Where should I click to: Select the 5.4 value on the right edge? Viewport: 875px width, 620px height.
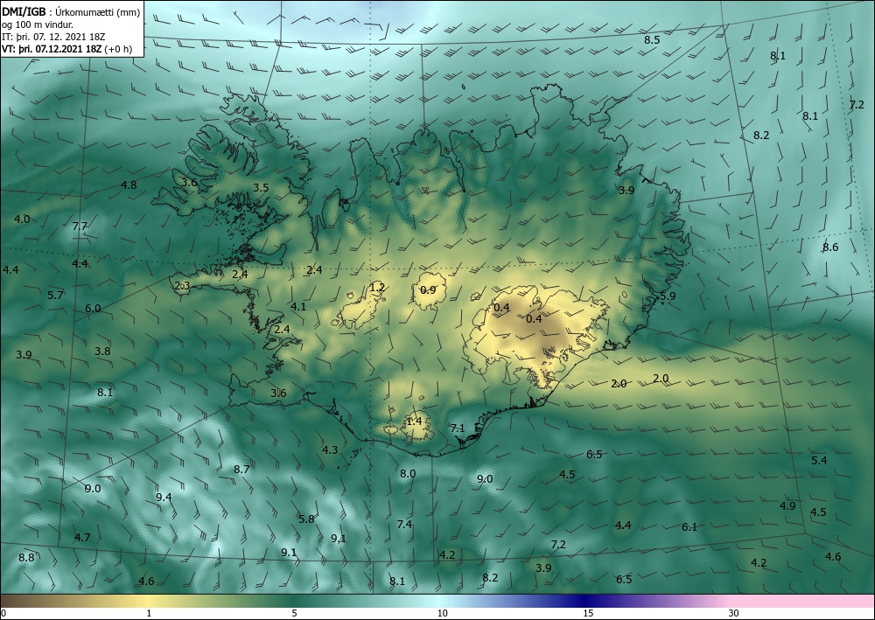(x=819, y=461)
